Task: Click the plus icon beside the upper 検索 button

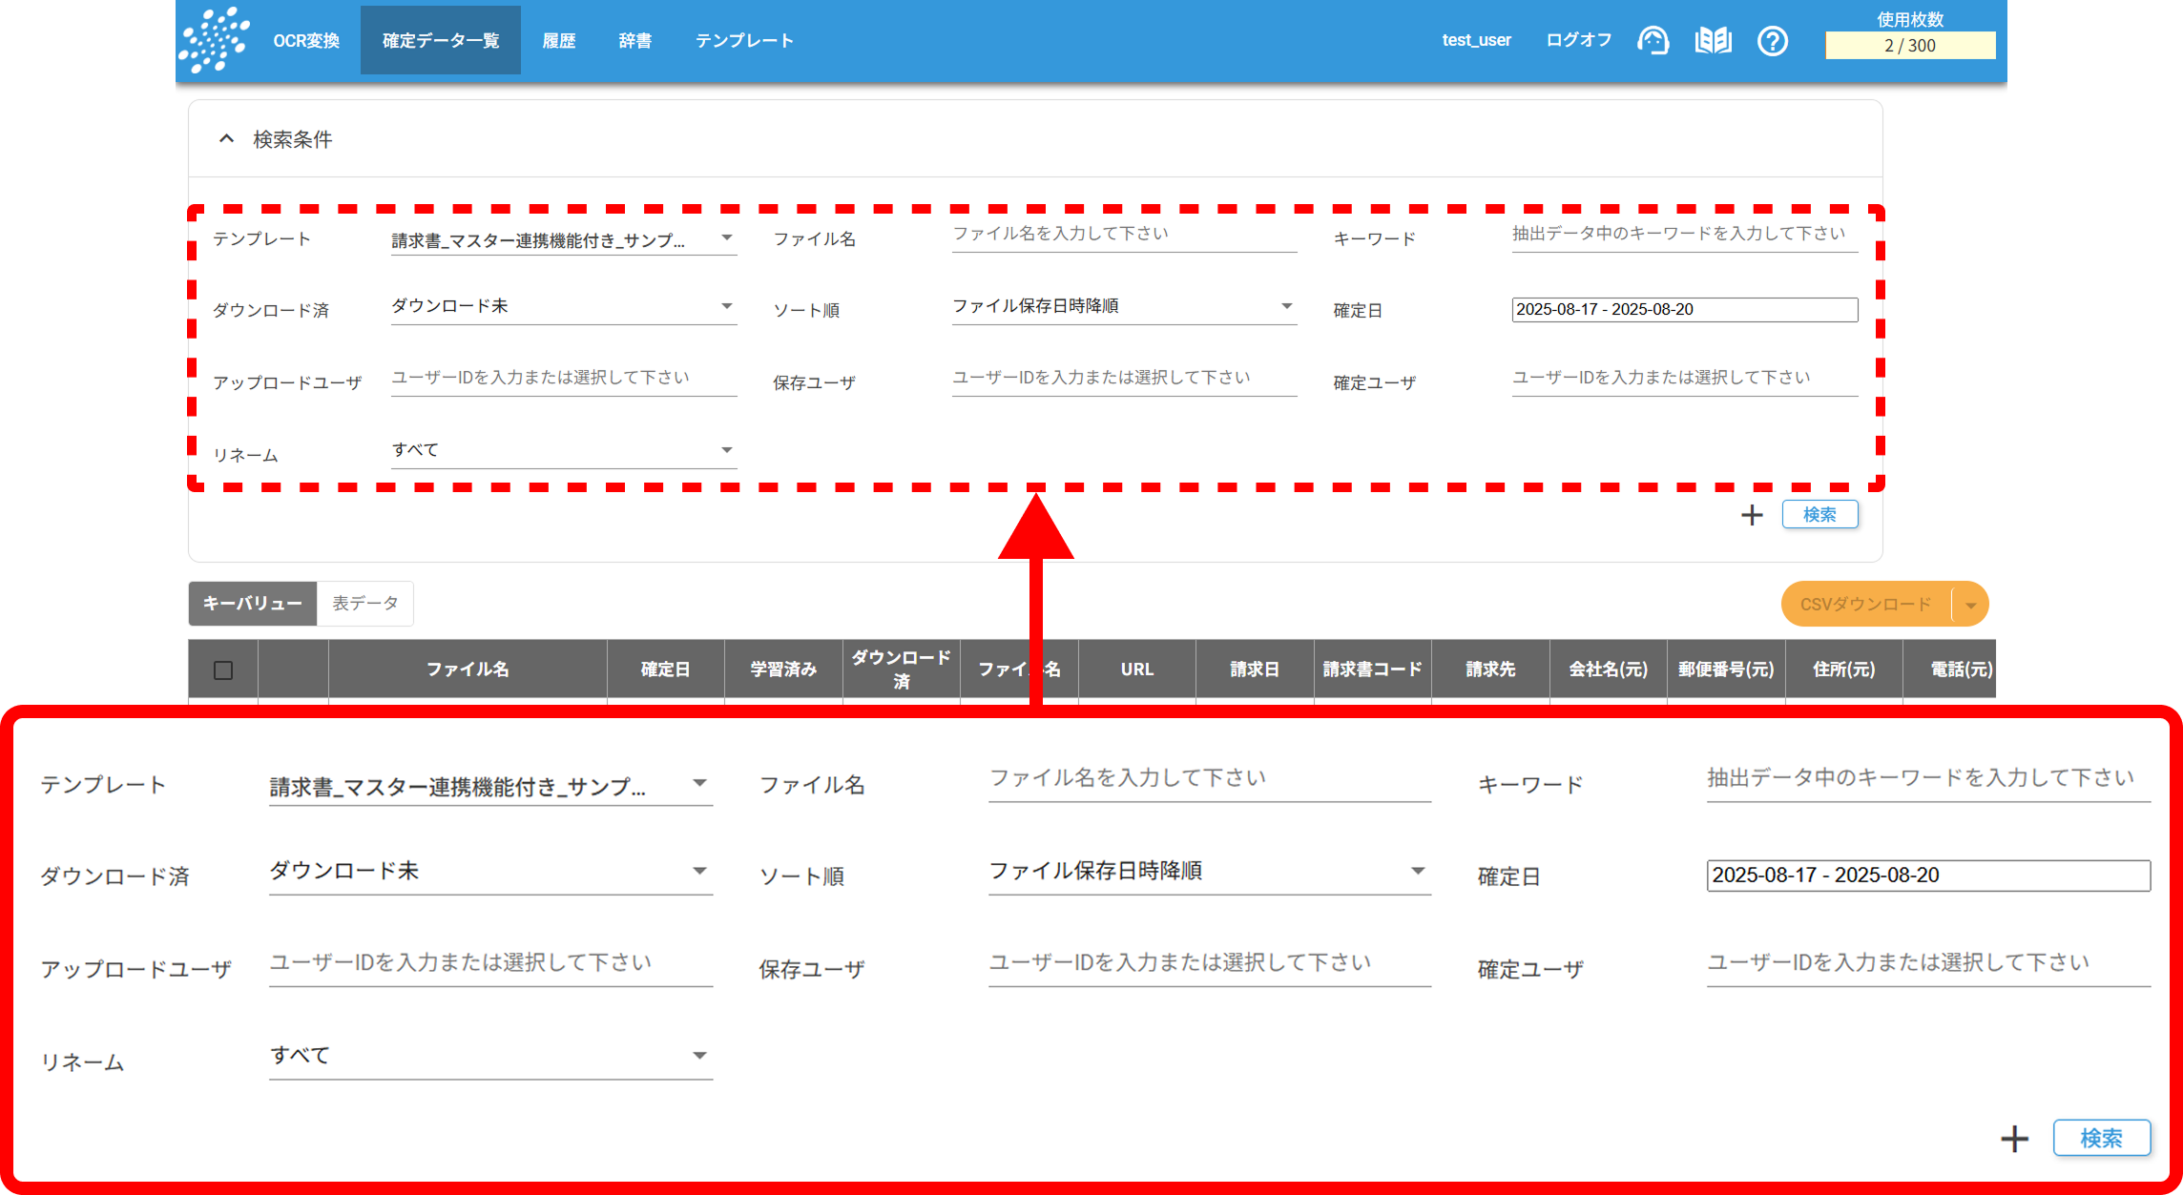Action: [x=1752, y=515]
